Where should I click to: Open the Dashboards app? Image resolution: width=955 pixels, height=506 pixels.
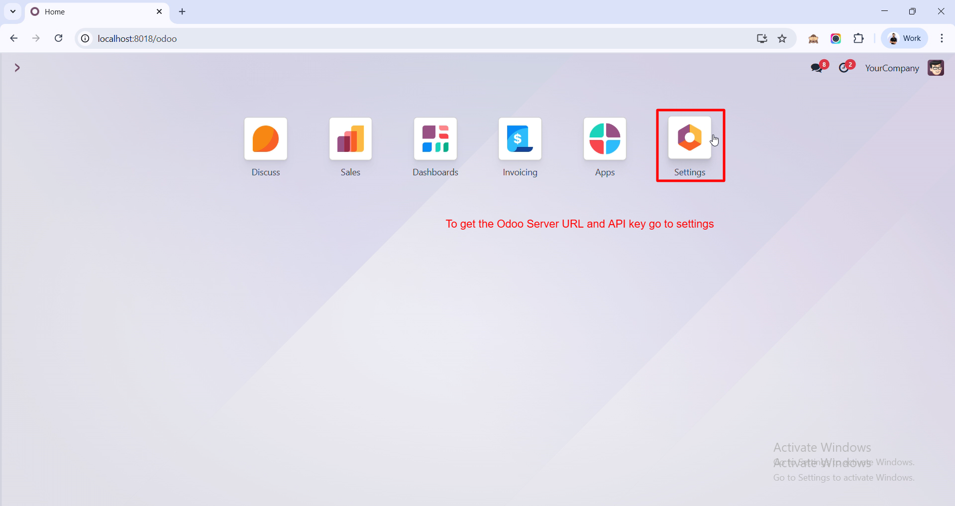[x=435, y=138]
